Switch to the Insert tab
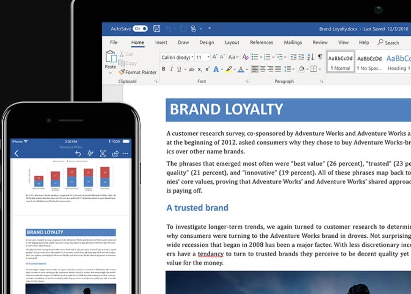The width and height of the screenshot is (411, 294). pyautogui.click(x=161, y=43)
